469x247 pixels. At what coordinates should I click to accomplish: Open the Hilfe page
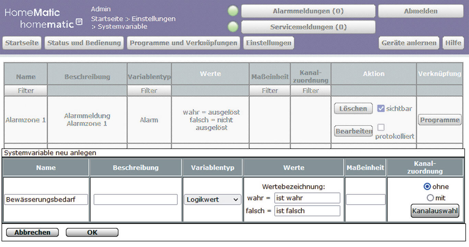[453, 43]
